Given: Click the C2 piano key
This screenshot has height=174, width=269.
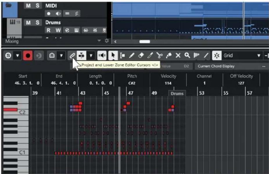Looking at the screenshot, I should tap(22, 112).
